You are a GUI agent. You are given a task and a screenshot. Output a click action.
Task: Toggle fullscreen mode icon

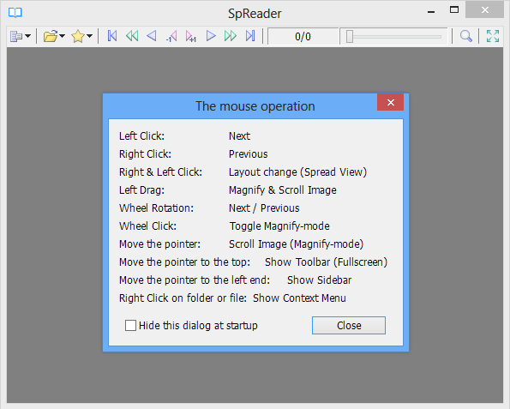[x=493, y=36]
